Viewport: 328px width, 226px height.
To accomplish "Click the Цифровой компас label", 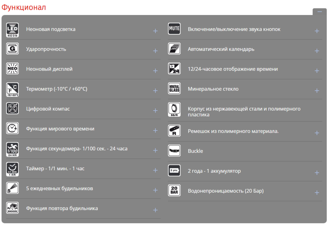I will pos(48,109).
